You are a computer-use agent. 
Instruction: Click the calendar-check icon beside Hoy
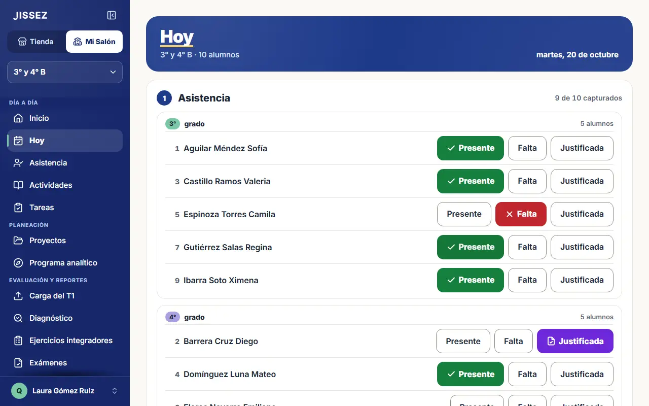pyautogui.click(x=18, y=141)
